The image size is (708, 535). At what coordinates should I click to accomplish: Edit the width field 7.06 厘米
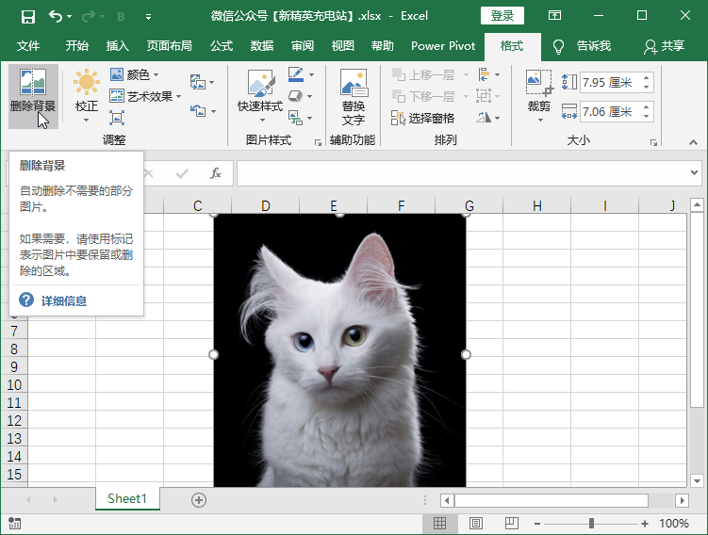click(611, 111)
